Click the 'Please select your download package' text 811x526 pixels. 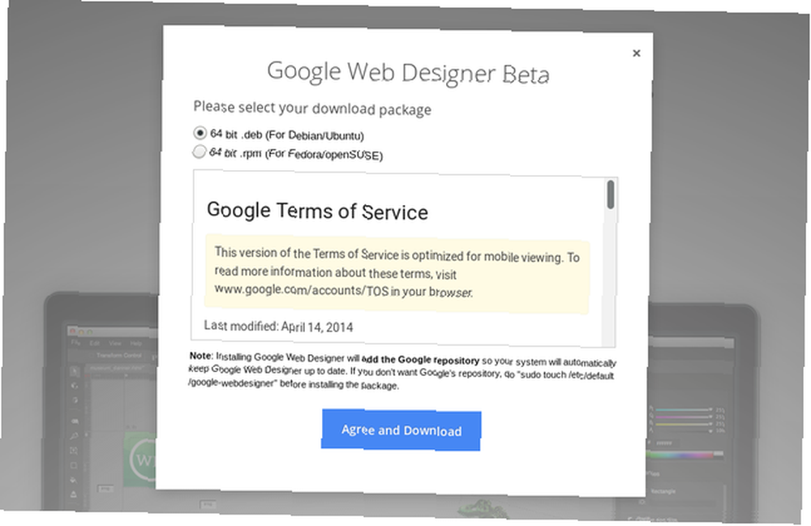[x=312, y=108]
